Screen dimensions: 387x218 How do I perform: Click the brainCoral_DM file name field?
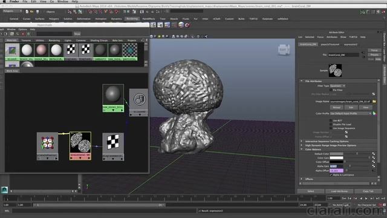(x=343, y=55)
